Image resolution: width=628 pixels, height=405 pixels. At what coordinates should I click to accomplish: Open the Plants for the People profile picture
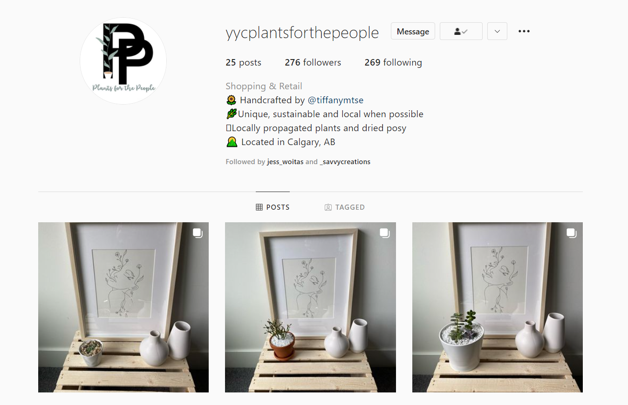tap(123, 61)
